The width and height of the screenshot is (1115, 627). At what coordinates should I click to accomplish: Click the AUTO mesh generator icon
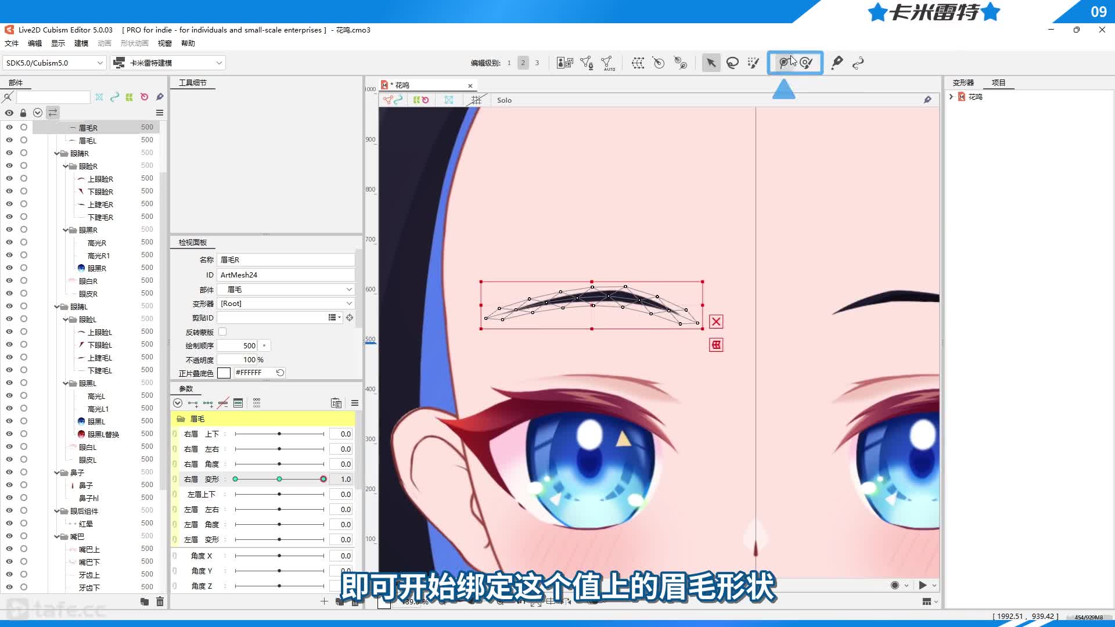pos(608,63)
